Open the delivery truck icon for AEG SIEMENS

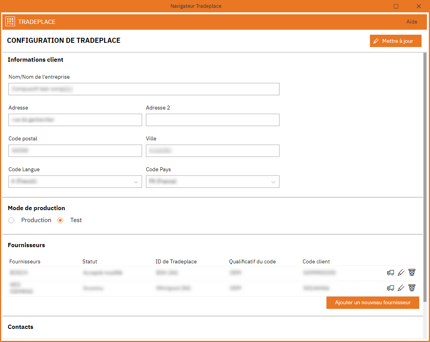pyautogui.click(x=390, y=288)
